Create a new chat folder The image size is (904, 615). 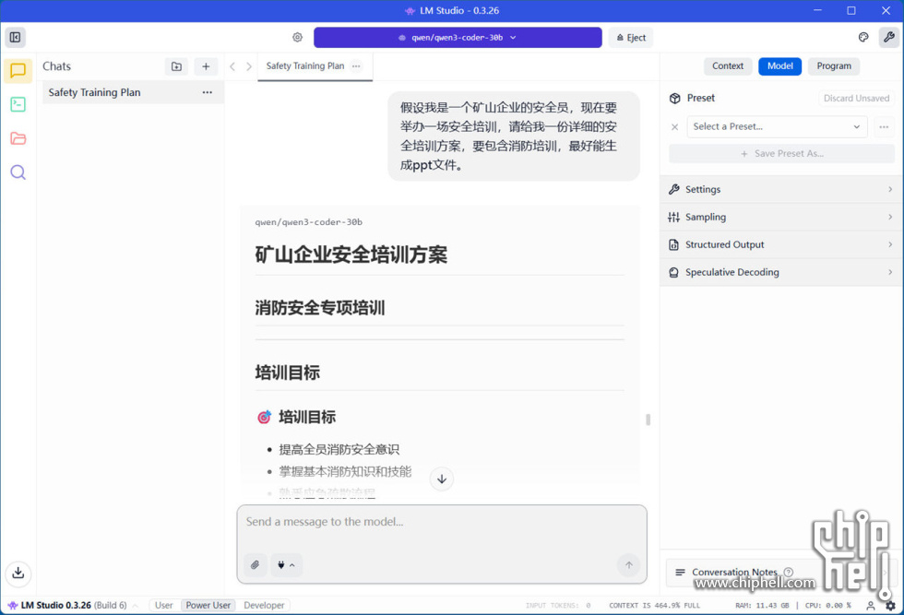click(x=176, y=66)
